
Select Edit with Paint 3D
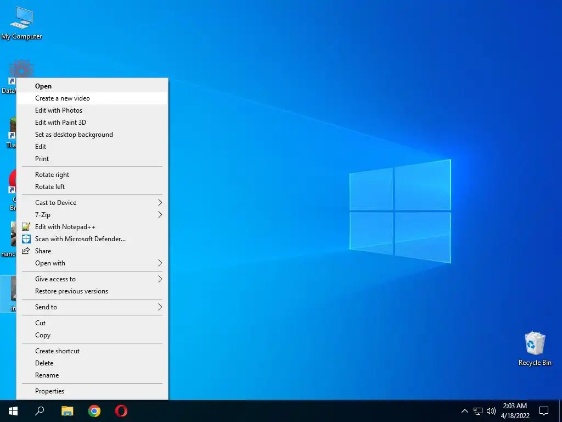(92, 123)
